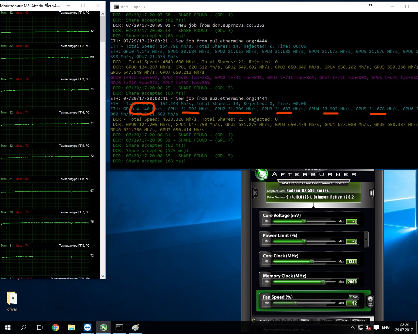Click the Температура ГП7 graph label
Viewport: 418px width, 334px height.
[74, 212]
